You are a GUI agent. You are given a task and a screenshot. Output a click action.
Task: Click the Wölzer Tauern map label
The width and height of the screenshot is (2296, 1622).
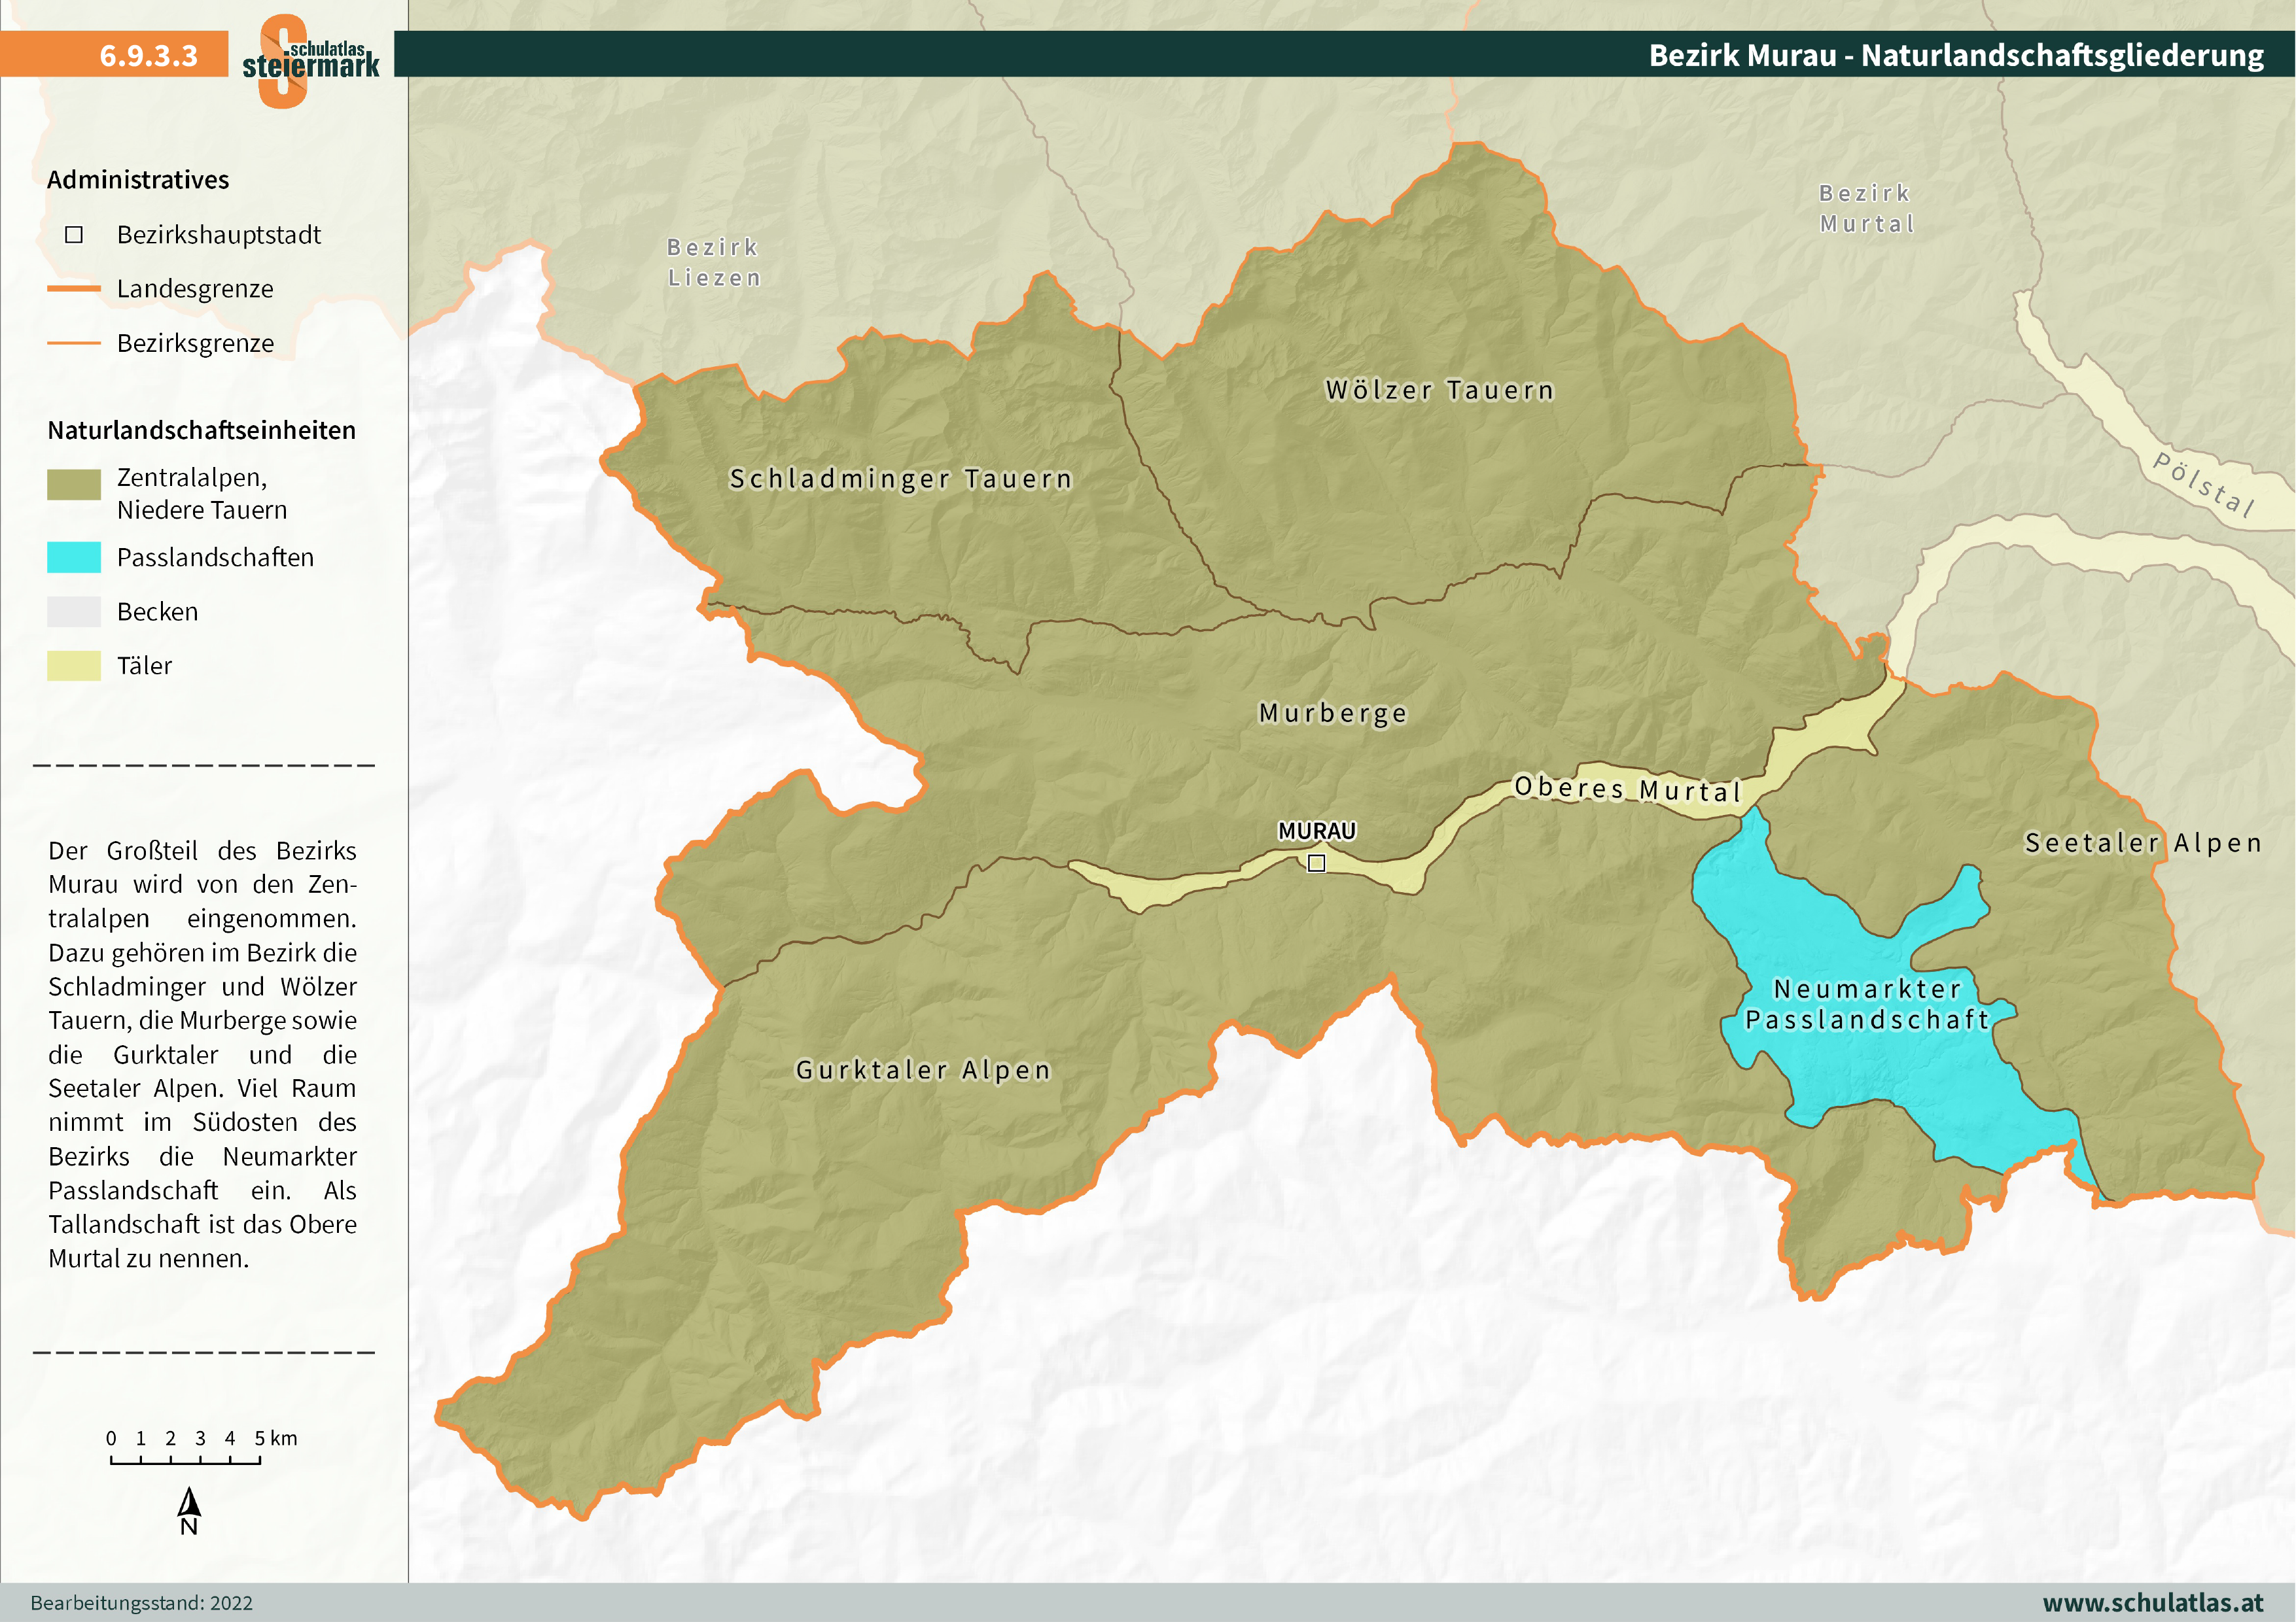[x=1440, y=390]
